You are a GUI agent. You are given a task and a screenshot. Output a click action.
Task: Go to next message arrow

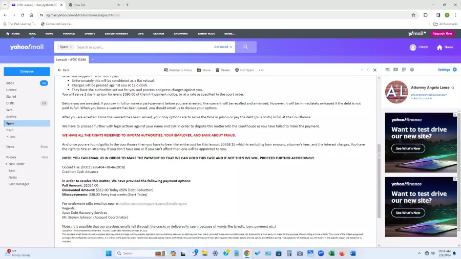367,70
